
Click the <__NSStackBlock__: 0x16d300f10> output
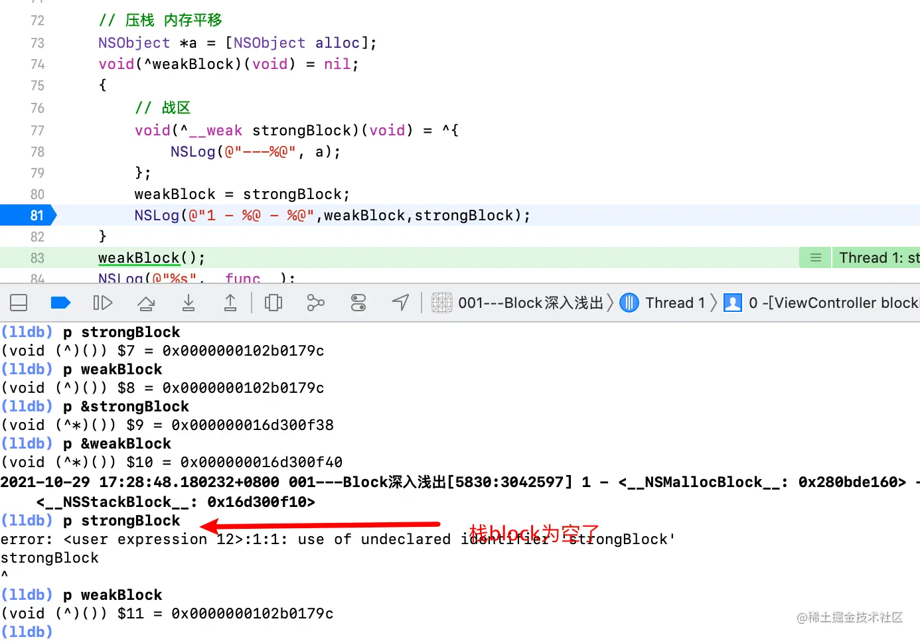pos(176,502)
